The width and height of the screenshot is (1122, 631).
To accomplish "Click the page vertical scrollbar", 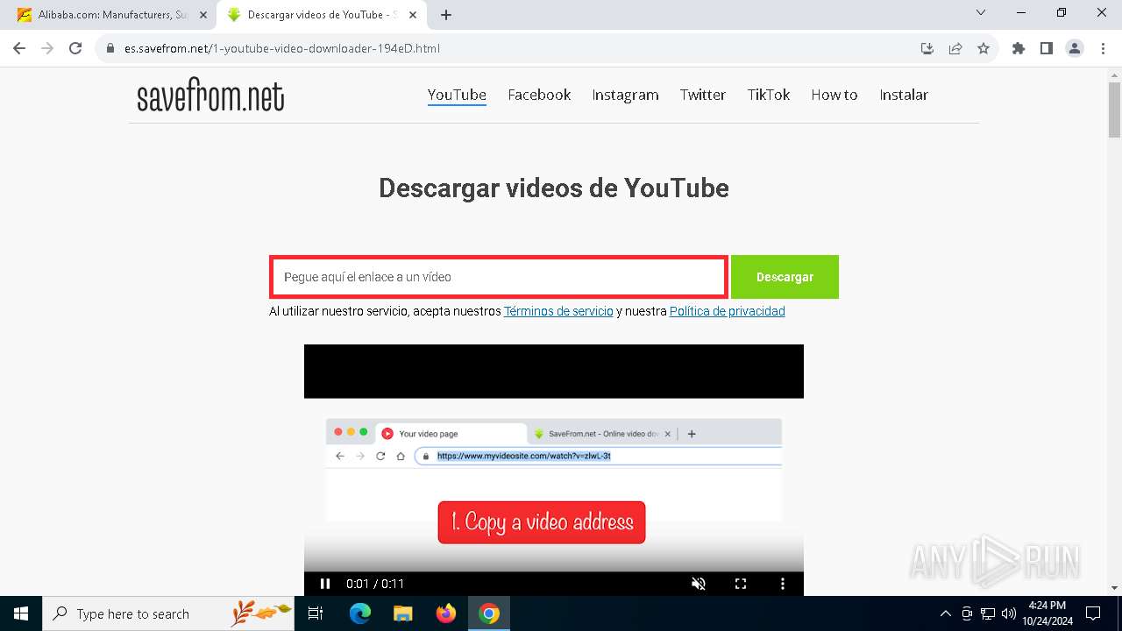I will point(1114,110).
